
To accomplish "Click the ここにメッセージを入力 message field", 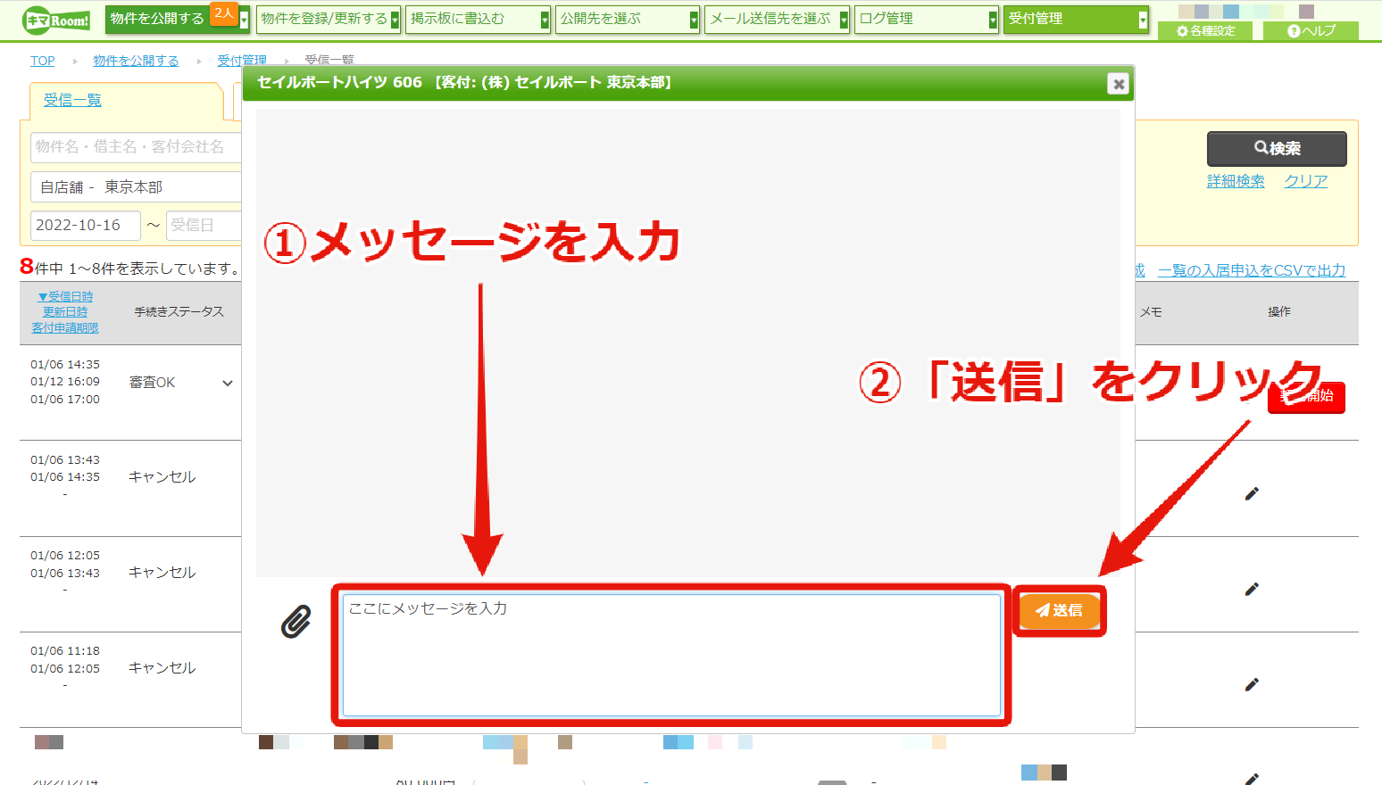I will pos(671,655).
